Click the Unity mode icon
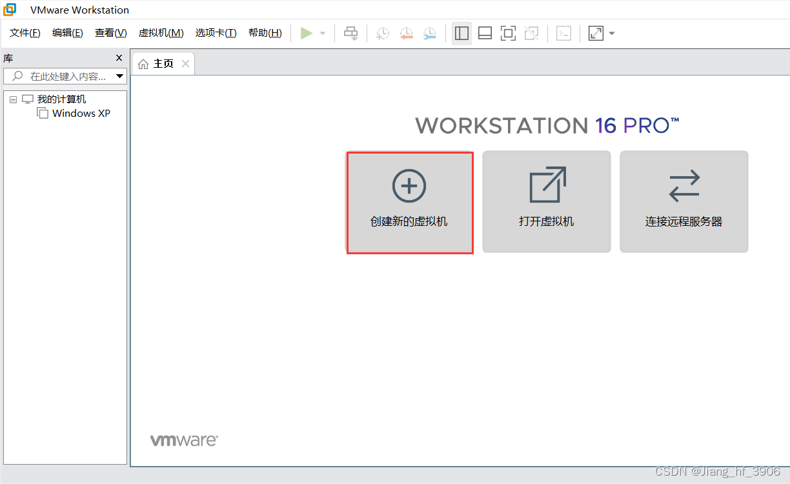The width and height of the screenshot is (790, 484). [531, 33]
